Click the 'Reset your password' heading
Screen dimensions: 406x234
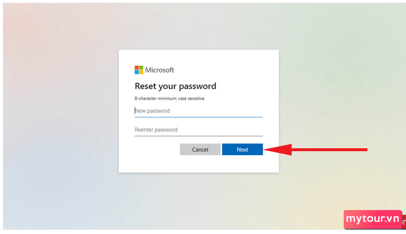click(175, 86)
